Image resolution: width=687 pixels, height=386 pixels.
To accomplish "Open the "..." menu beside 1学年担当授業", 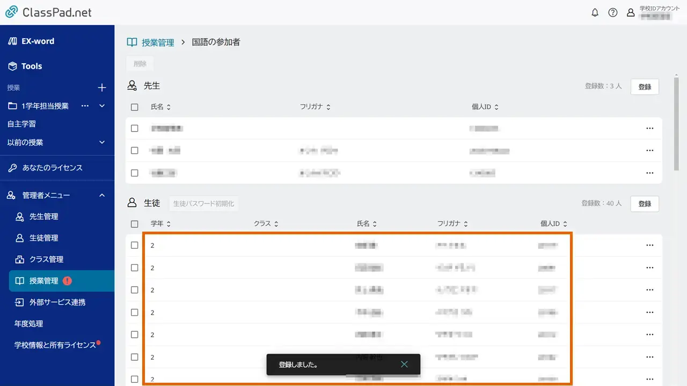I will (x=85, y=106).
